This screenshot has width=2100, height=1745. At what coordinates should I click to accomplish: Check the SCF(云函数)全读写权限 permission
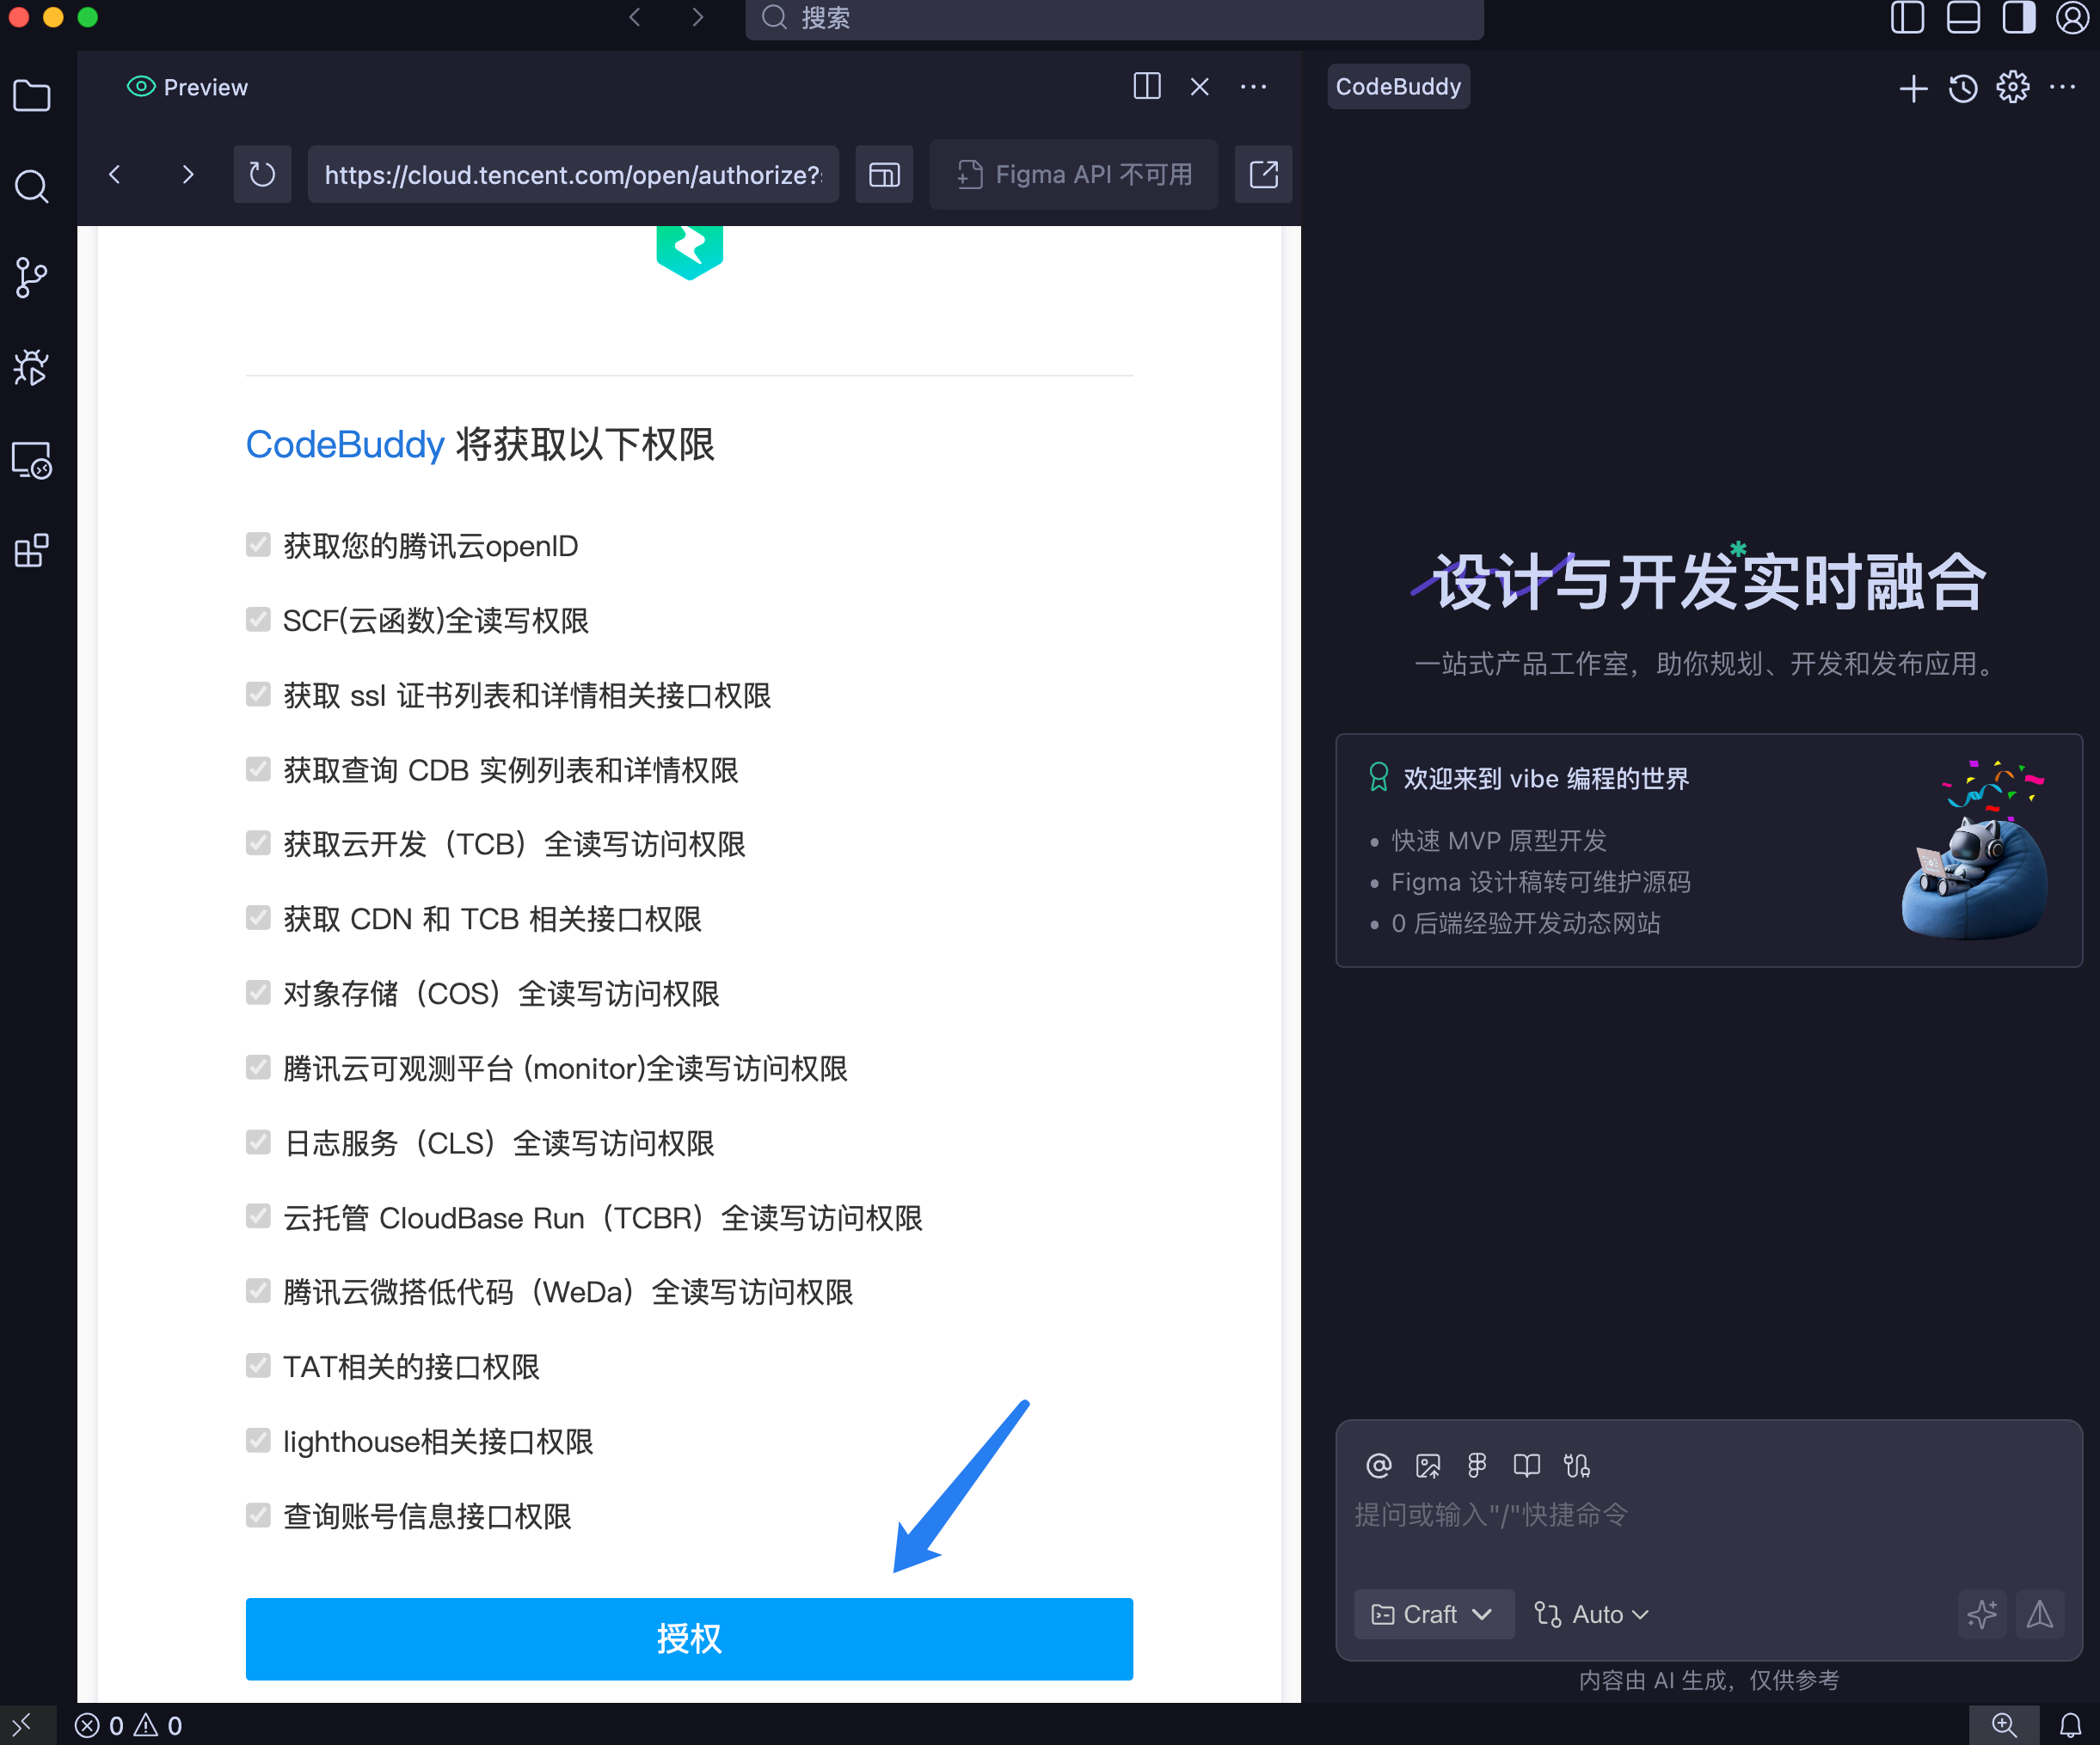(x=258, y=619)
